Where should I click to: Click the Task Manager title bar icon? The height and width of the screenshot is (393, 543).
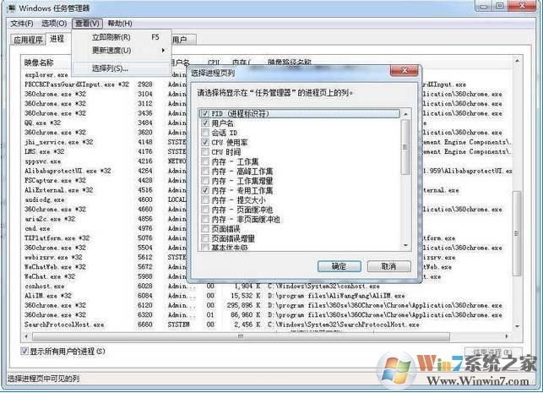pyautogui.click(x=12, y=8)
